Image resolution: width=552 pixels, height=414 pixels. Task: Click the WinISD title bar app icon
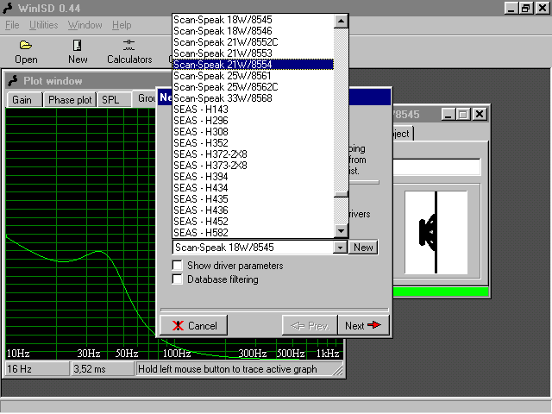click(8, 8)
